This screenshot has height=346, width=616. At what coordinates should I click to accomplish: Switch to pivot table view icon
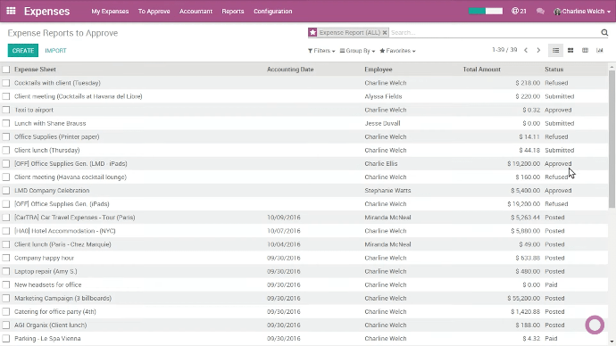coord(585,50)
